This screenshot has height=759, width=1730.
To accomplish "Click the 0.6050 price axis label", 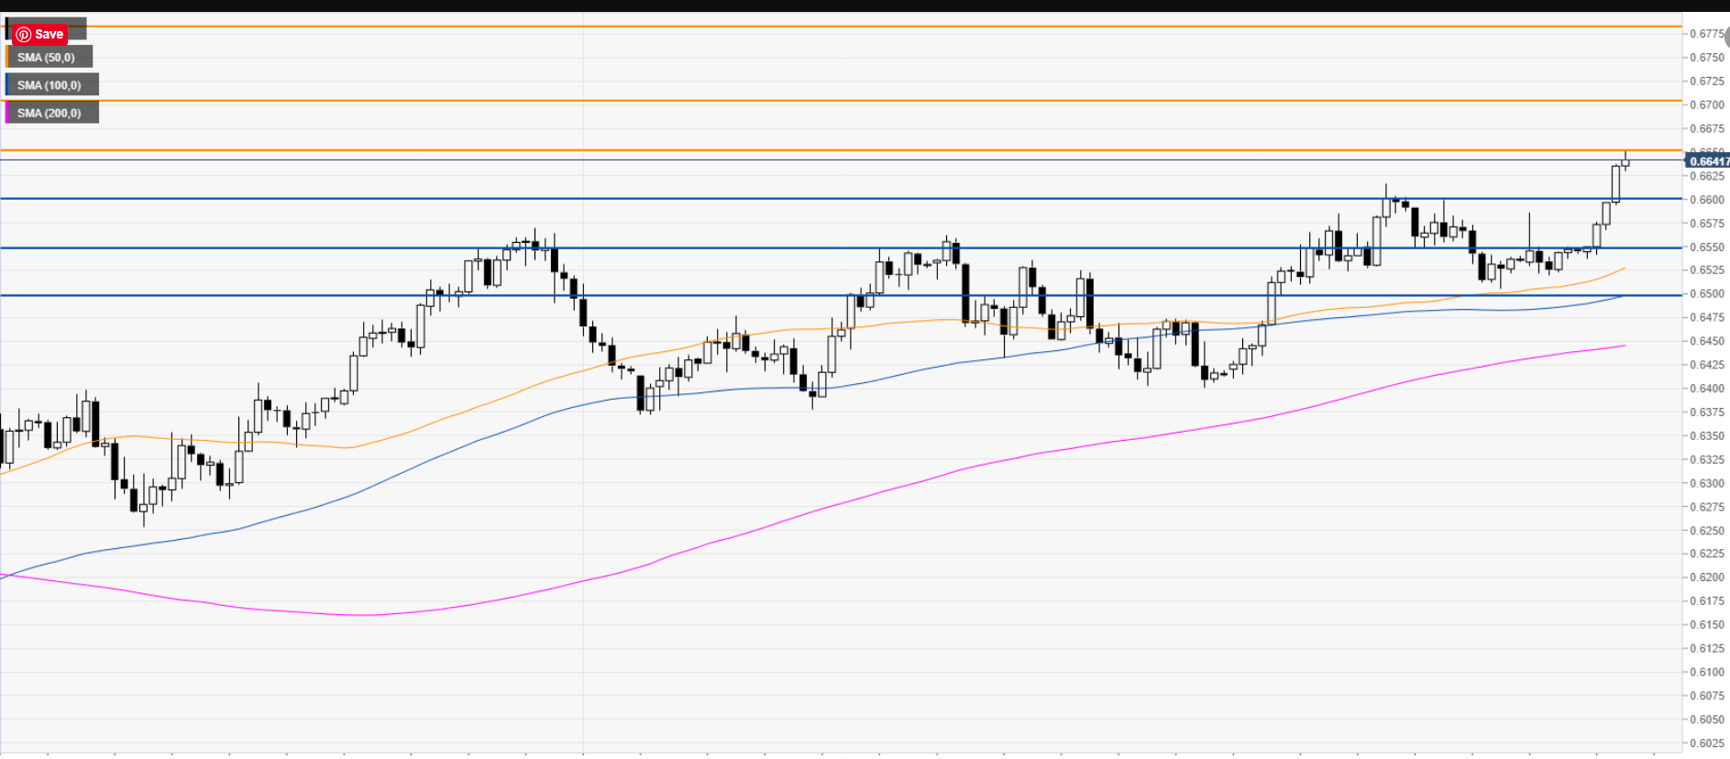I will [x=1707, y=720].
